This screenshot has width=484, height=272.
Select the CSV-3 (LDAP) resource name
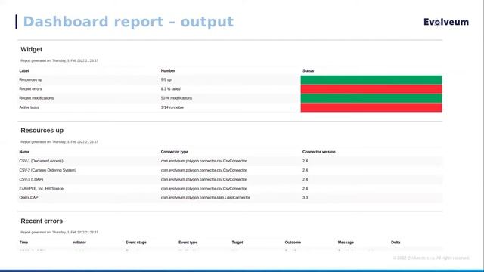(31, 179)
